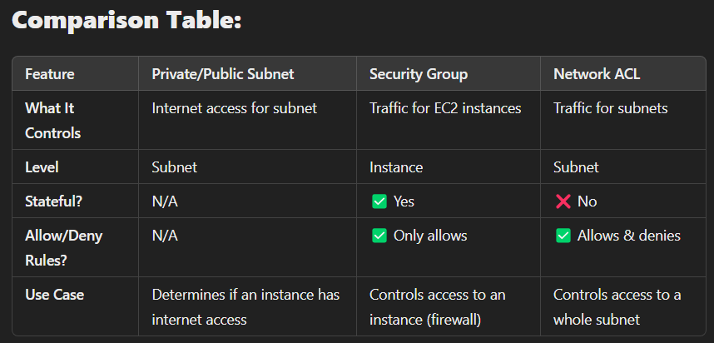Click the Traffic for subnets cell

tap(610, 108)
